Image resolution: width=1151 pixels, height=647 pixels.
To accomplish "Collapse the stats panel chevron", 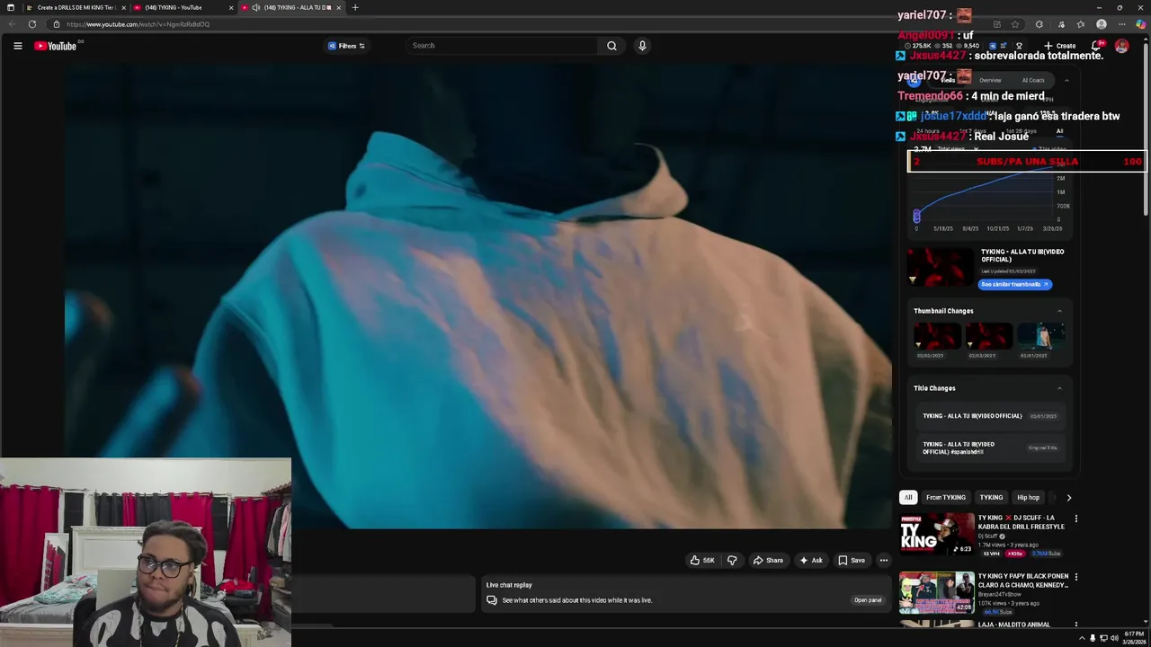I will coord(1066,80).
